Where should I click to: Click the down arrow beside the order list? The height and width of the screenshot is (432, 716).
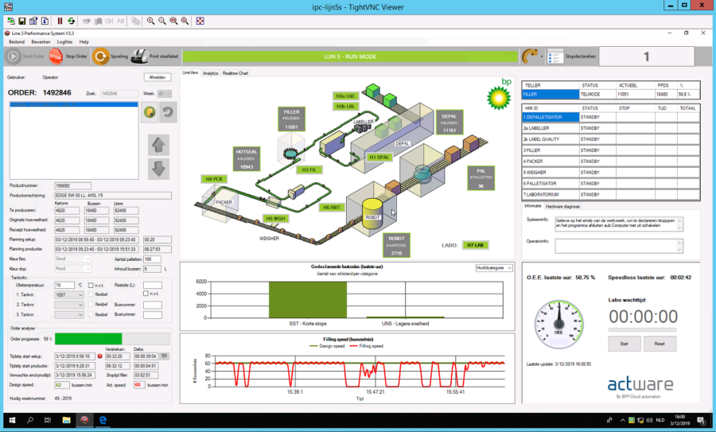pos(158,169)
